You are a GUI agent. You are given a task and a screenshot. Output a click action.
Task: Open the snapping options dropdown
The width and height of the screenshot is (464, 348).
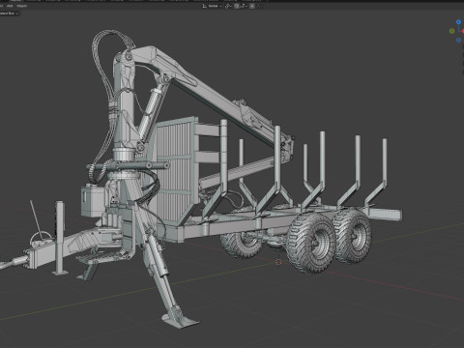[243, 6]
